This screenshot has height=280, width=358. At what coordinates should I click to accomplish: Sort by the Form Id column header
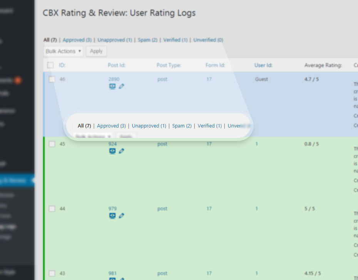pyautogui.click(x=215, y=65)
